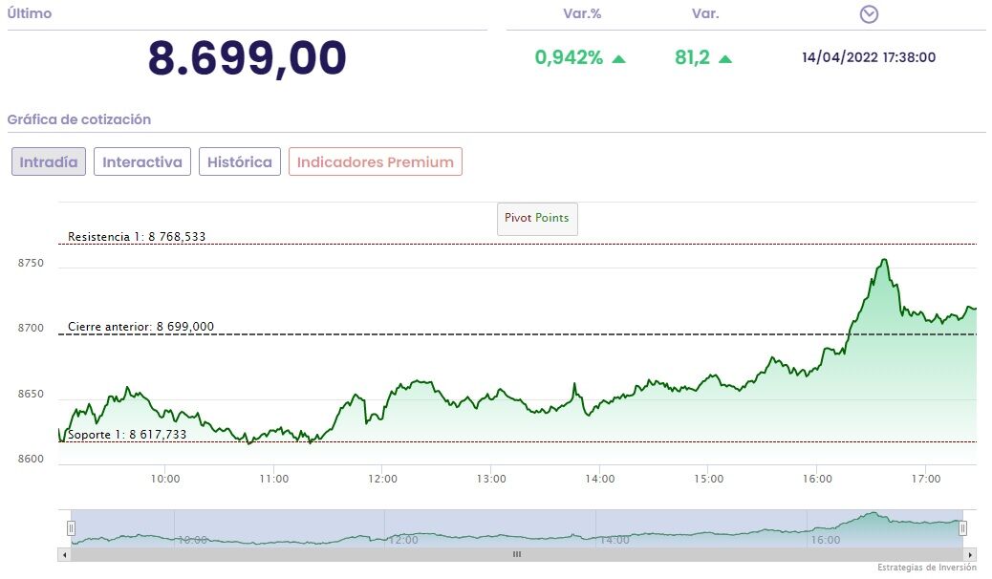Click the green up arrow beside 81,2
The width and height of the screenshot is (992, 579).
(x=725, y=58)
